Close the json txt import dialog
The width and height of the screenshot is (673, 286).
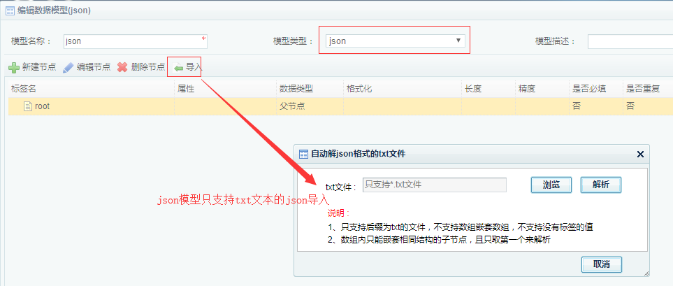coord(640,154)
